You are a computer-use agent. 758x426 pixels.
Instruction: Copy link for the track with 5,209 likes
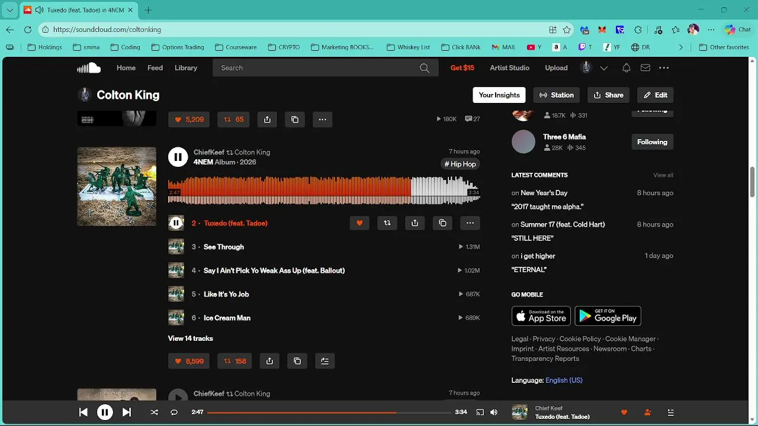[x=295, y=120]
